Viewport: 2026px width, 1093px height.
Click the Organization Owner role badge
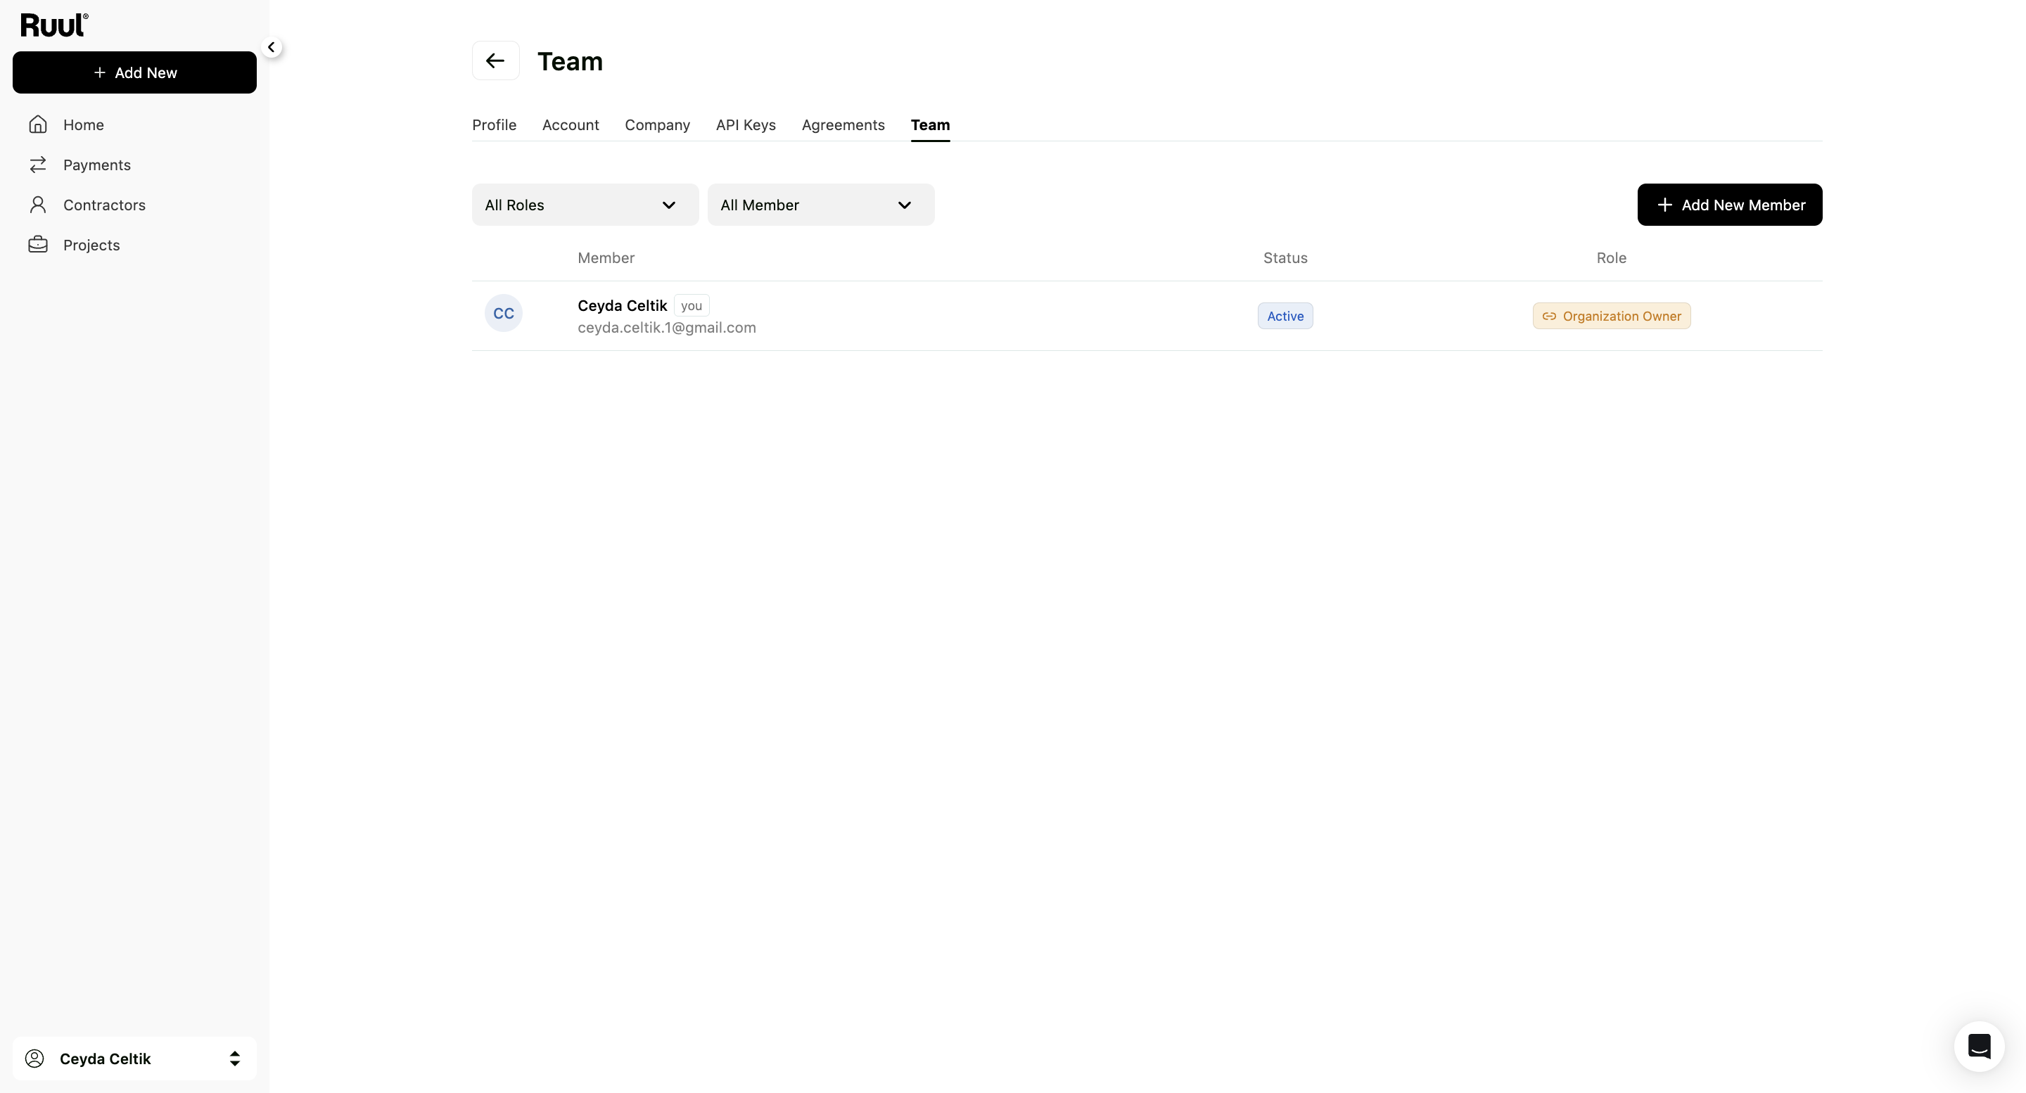(x=1612, y=316)
